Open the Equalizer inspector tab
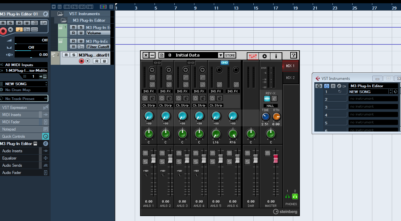The image size is (401, 221). pyautogui.click(x=24, y=158)
